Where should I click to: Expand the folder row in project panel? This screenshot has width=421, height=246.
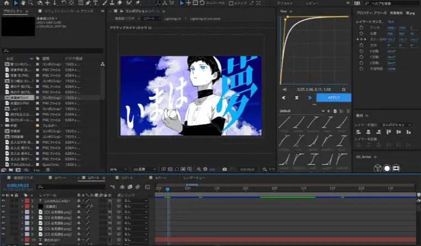[x=2, y=125]
